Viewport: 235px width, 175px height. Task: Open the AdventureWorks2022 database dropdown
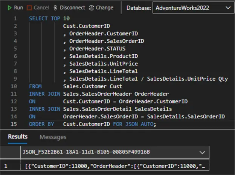tap(193, 8)
